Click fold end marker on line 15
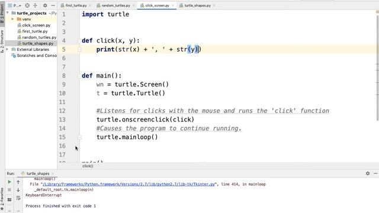This screenshot has width=379, height=213. [x=79, y=137]
